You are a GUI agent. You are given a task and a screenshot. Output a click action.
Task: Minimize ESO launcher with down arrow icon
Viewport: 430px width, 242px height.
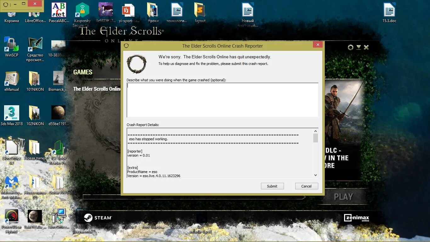point(359,47)
